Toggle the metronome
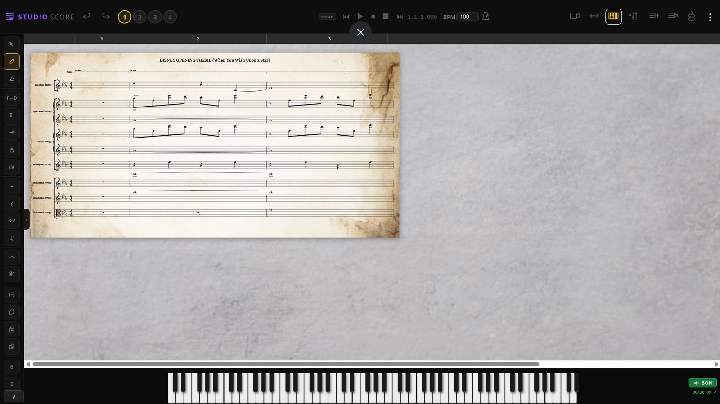The image size is (720, 404). pyautogui.click(x=486, y=16)
